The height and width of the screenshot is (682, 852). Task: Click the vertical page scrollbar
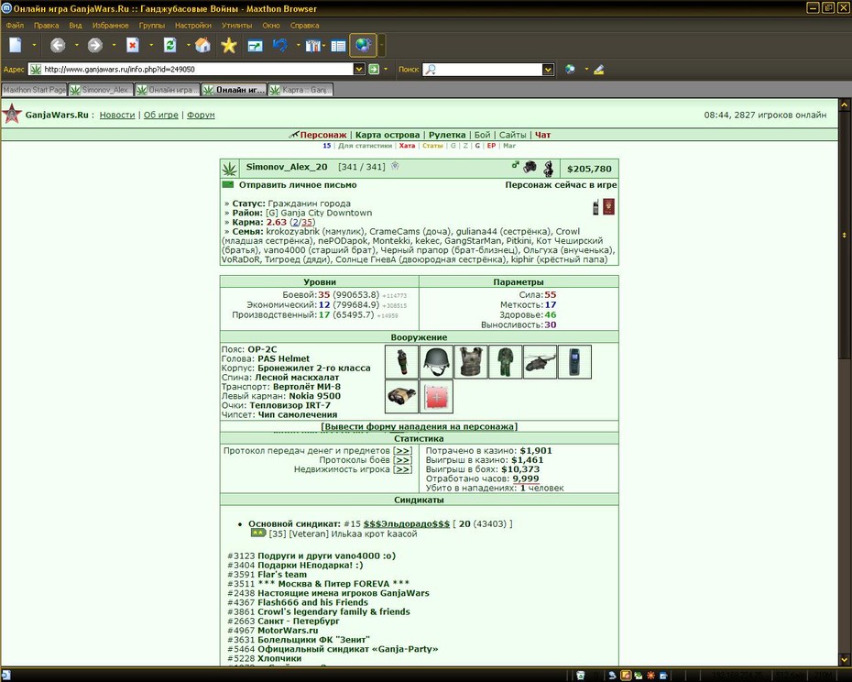pos(845,382)
